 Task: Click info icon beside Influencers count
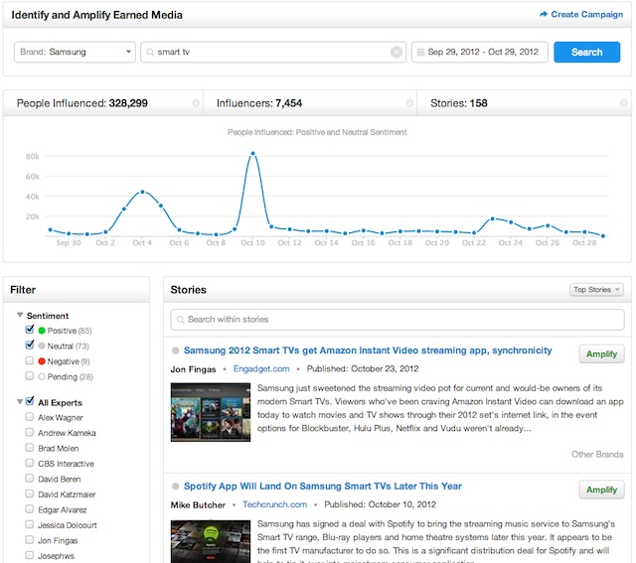pyautogui.click(x=409, y=103)
